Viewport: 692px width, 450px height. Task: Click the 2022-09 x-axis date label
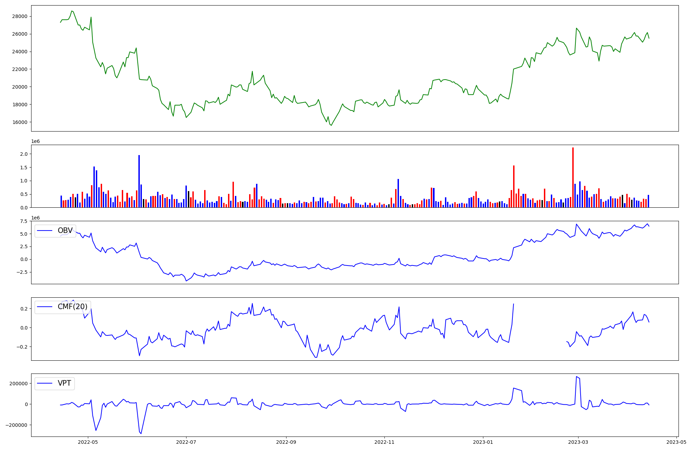pyautogui.click(x=286, y=442)
